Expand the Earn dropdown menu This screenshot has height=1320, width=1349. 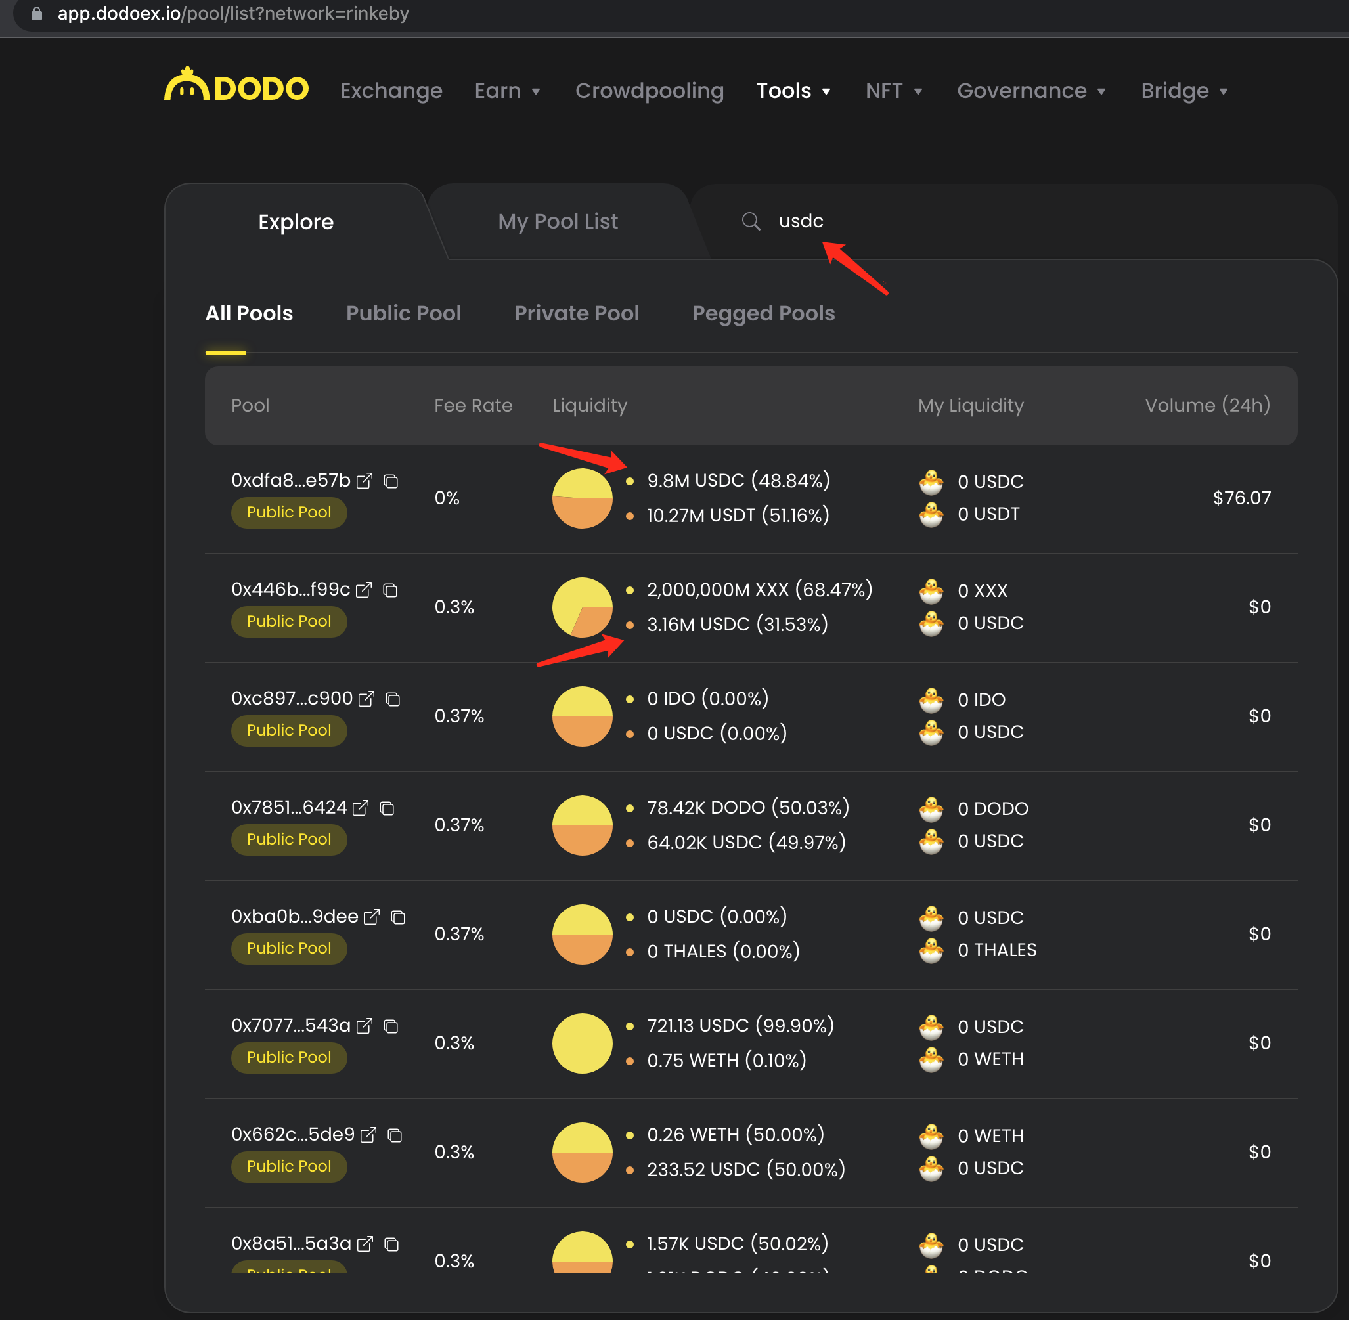[x=508, y=91]
